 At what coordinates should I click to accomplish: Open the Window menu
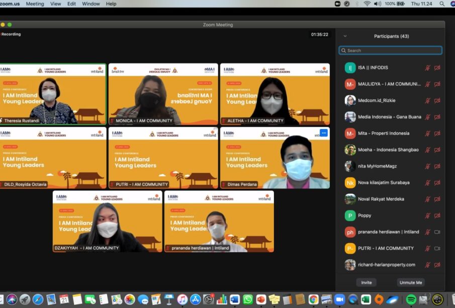pos(91,4)
